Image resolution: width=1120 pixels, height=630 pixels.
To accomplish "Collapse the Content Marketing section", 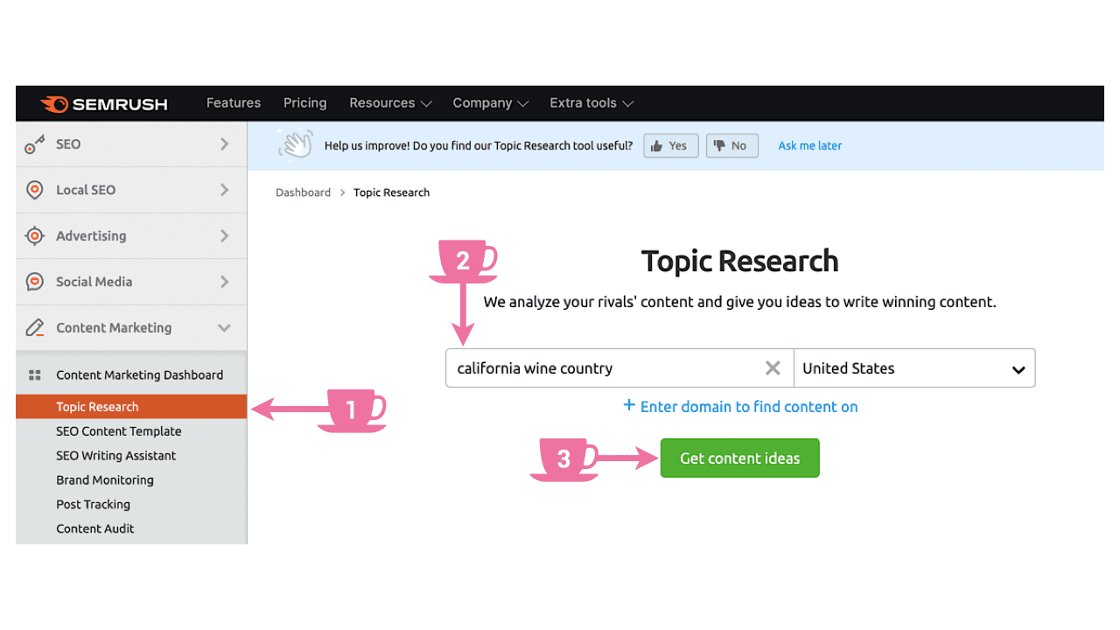I will point(226,327).
